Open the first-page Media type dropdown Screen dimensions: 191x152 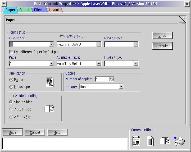[136, 44]
